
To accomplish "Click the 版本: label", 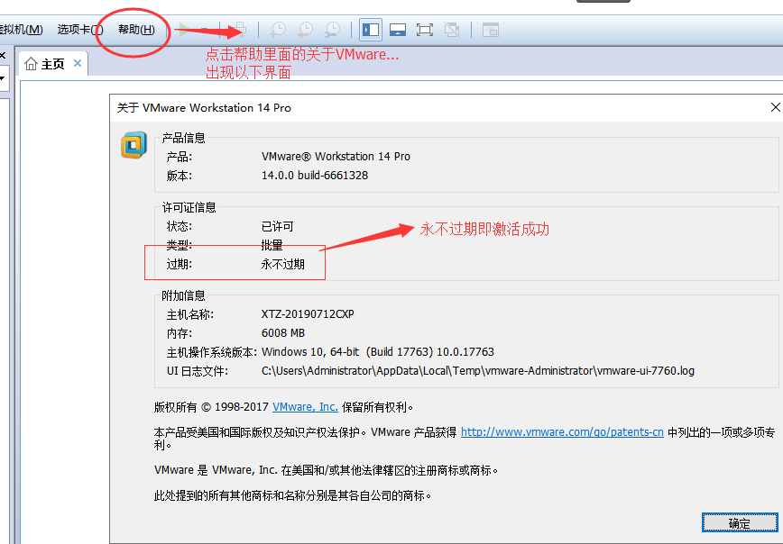I will [180, 176].
